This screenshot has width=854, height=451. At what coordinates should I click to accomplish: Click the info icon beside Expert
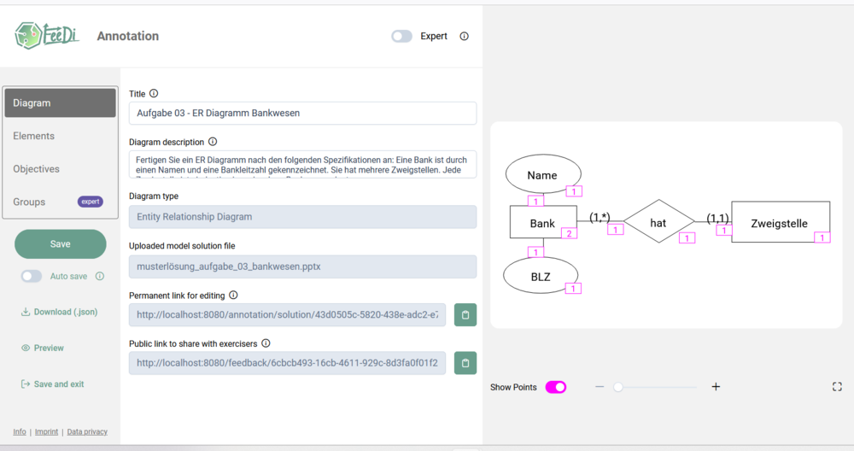tap(465, 37)
